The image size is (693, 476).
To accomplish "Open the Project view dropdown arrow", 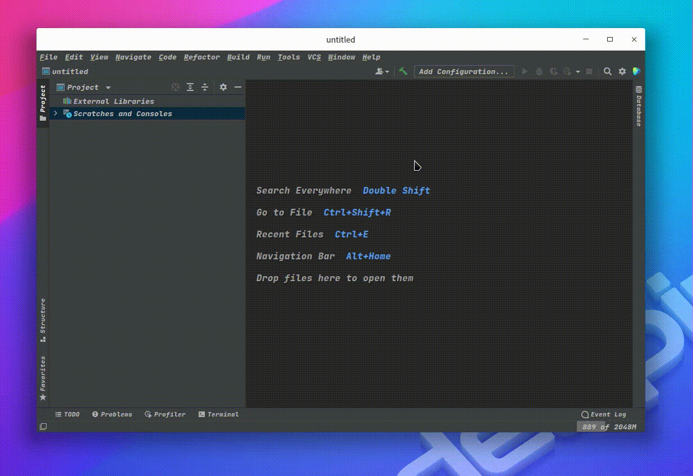I will 108,88.
